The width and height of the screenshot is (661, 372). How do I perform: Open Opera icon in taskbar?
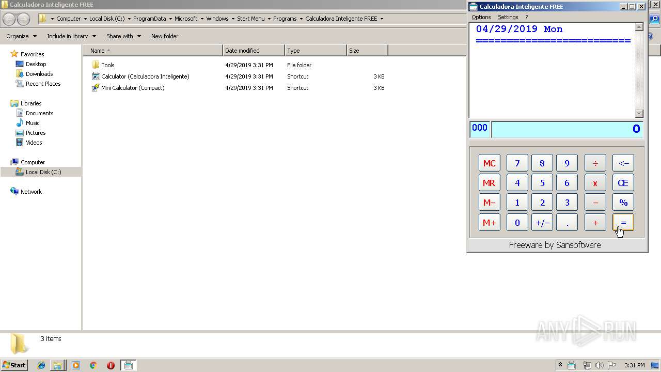tap(111, 365)
